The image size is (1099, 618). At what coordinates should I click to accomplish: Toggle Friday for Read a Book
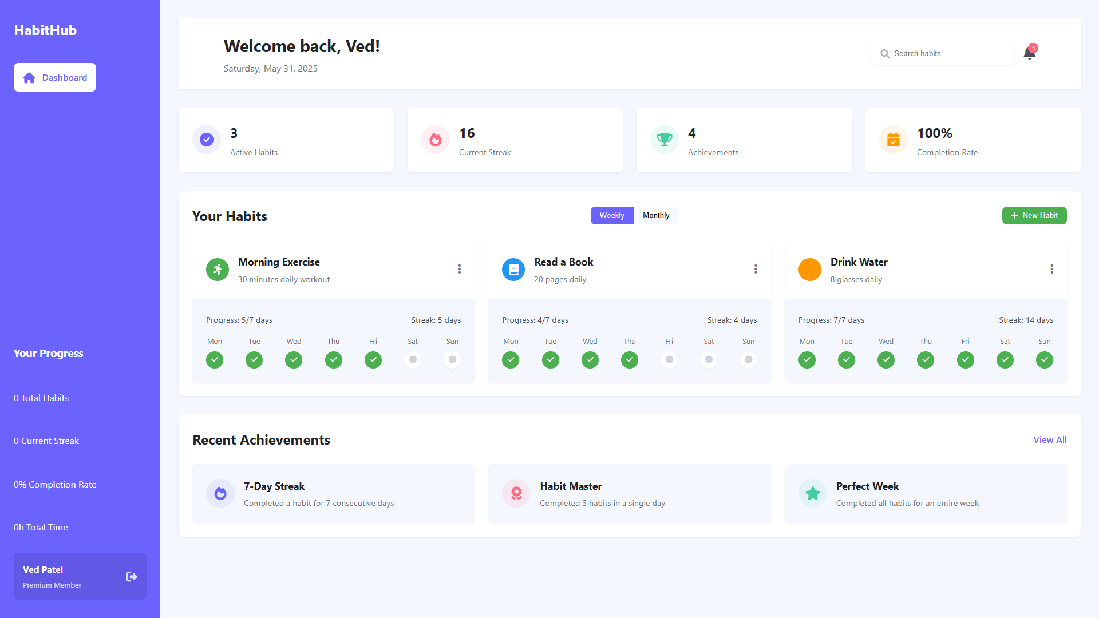(669, 360)
